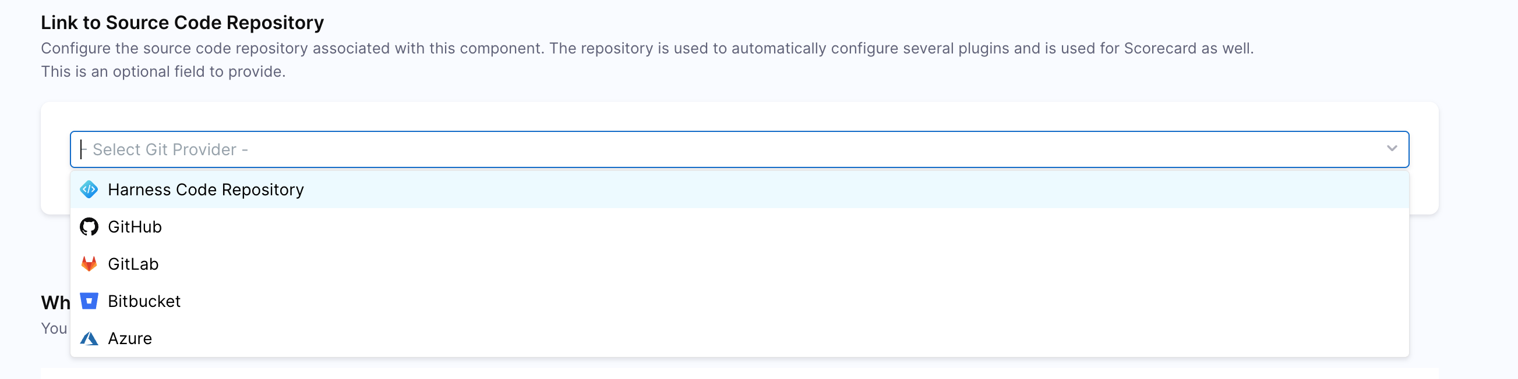Choose the "Harness Code Repository" option label
This screenshot has height=379, width=1518.
[x=206, y=189]
